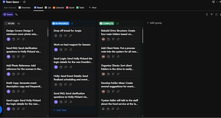
Task: Click the call icon at top right
Action: point(214,2)
